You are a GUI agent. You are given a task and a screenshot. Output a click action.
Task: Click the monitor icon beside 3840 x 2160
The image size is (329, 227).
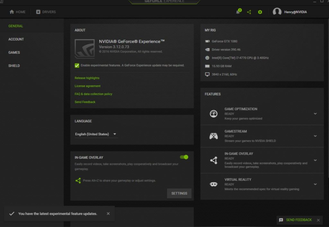pos(207,74)
